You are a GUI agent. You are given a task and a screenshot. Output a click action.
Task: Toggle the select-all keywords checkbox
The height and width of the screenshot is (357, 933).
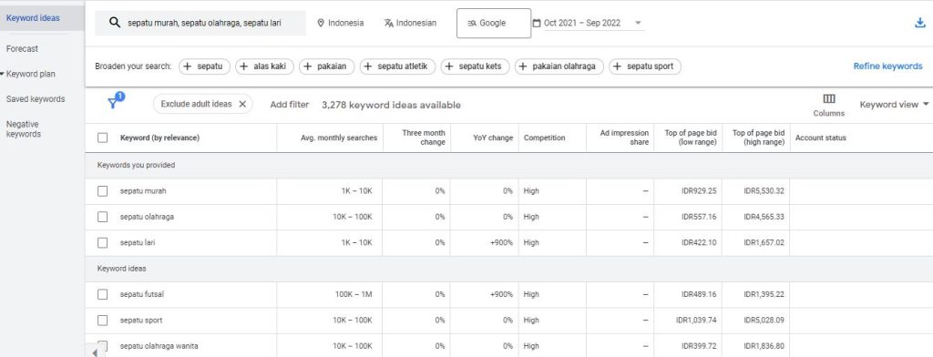[x=102, y=138]
